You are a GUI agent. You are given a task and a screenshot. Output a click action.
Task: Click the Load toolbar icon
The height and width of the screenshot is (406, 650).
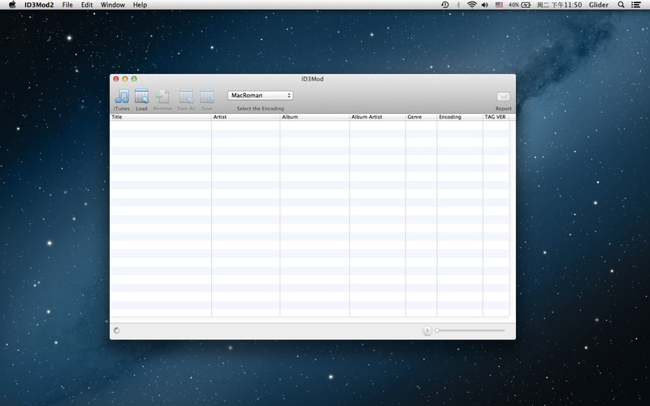(141, 97)
